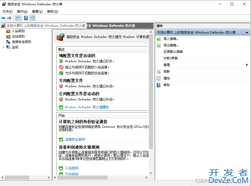Expand the 监视 tree node

[3, 47]
